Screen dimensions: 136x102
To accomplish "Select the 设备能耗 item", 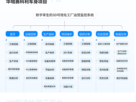I will (x=50, y=78).
